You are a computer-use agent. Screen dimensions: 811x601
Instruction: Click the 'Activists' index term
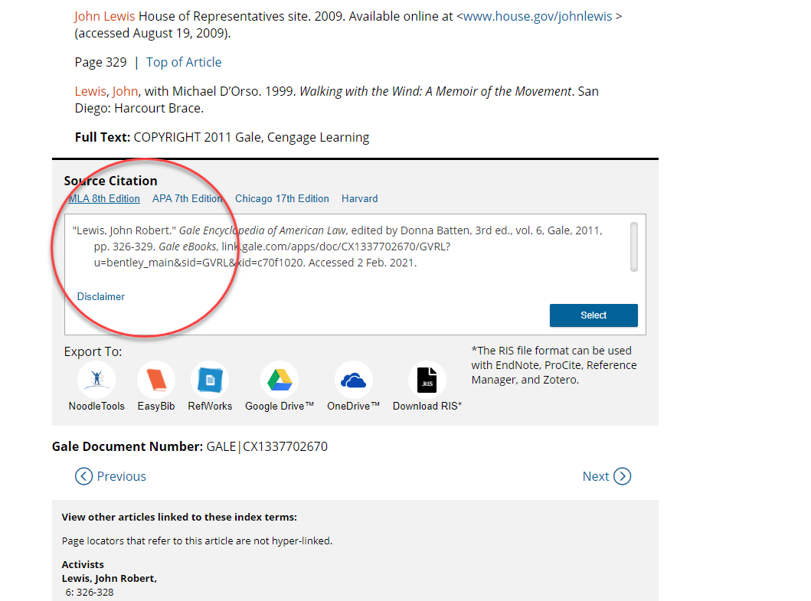tap(83, 564)
